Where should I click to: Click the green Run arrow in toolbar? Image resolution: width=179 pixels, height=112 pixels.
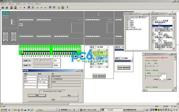(x=20, y=7)
